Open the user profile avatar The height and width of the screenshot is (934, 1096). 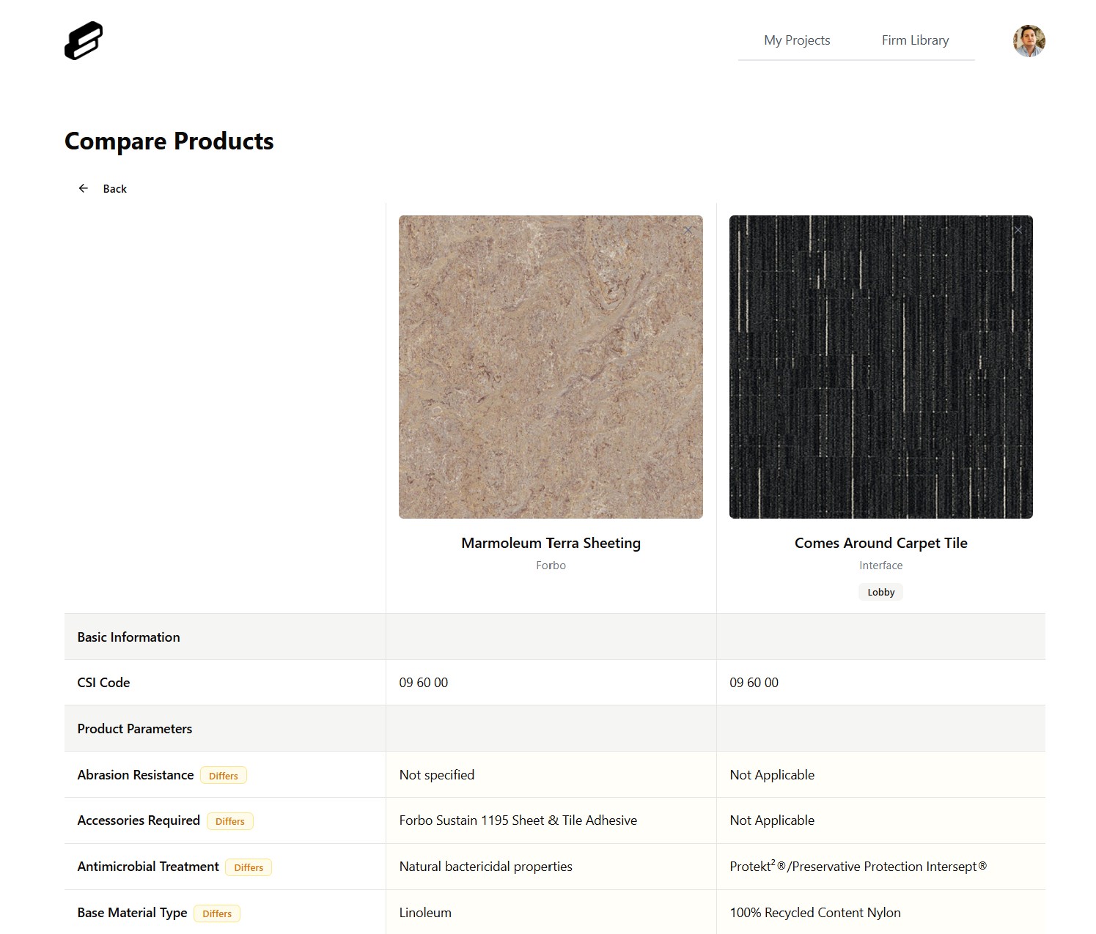pos(1029,41)
